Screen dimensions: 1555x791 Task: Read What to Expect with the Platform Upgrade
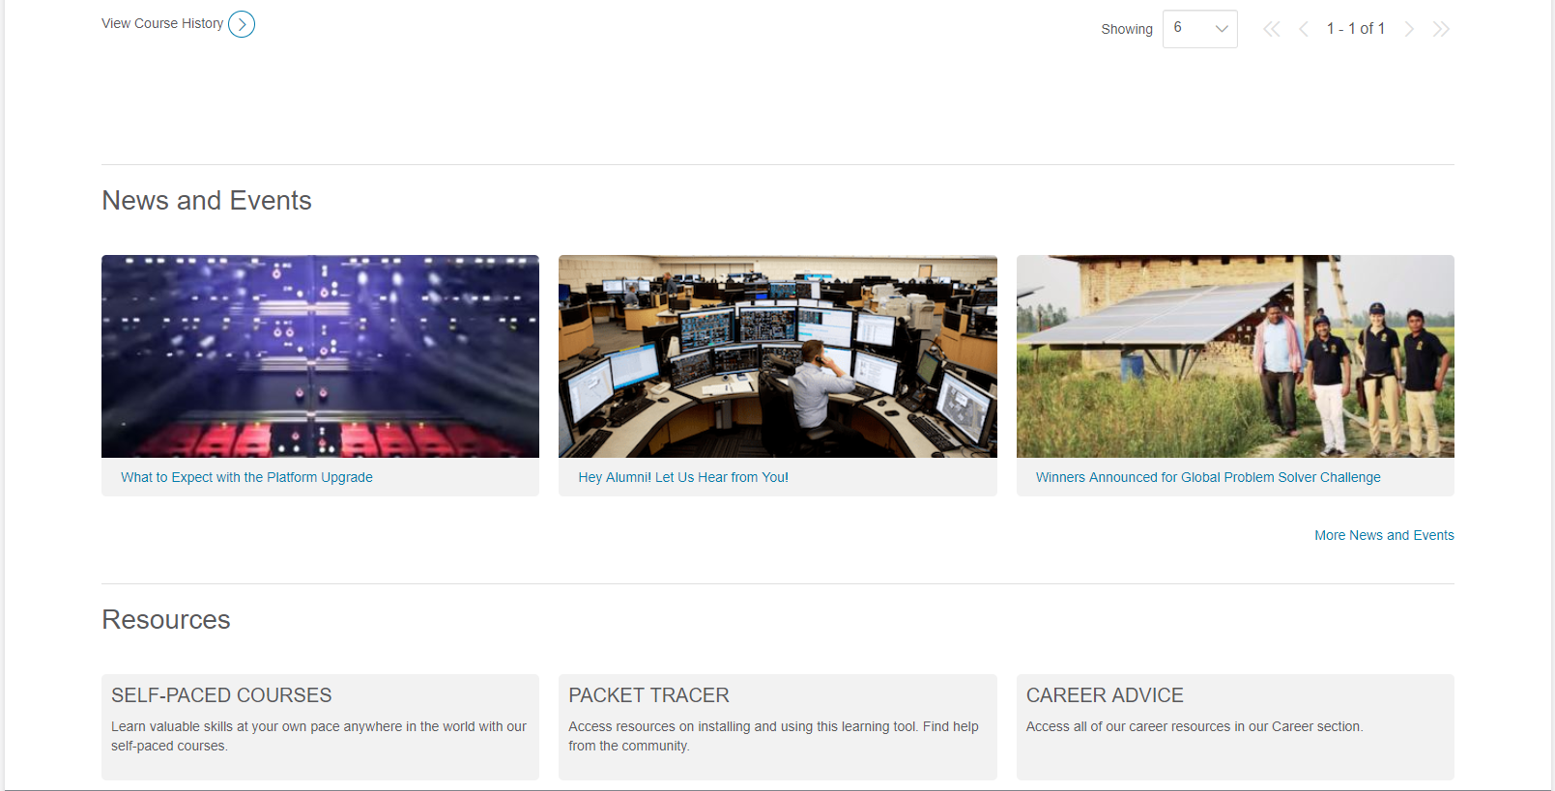246,477
